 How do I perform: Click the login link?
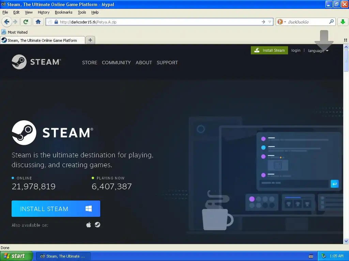(x=296, y=50)
